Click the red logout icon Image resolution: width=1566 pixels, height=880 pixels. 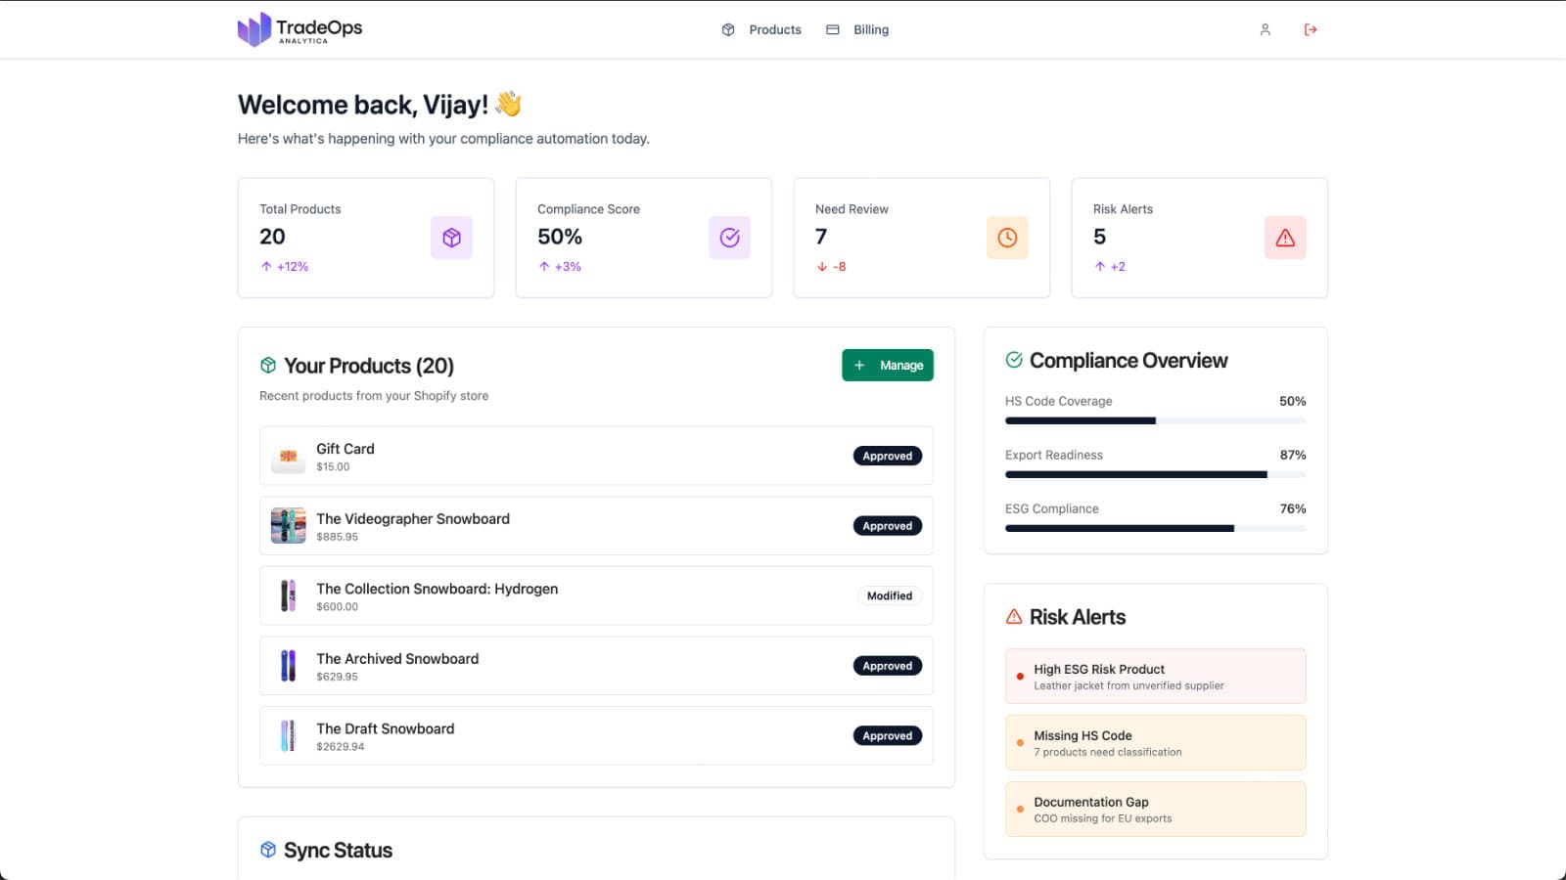(1311, 29)
